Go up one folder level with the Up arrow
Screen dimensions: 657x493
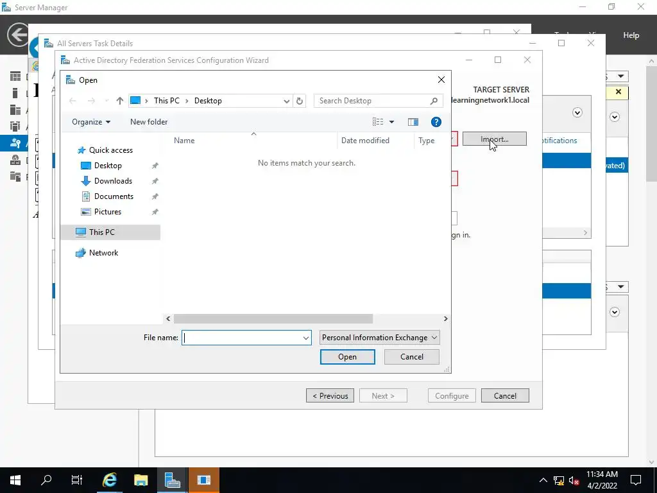120,101
